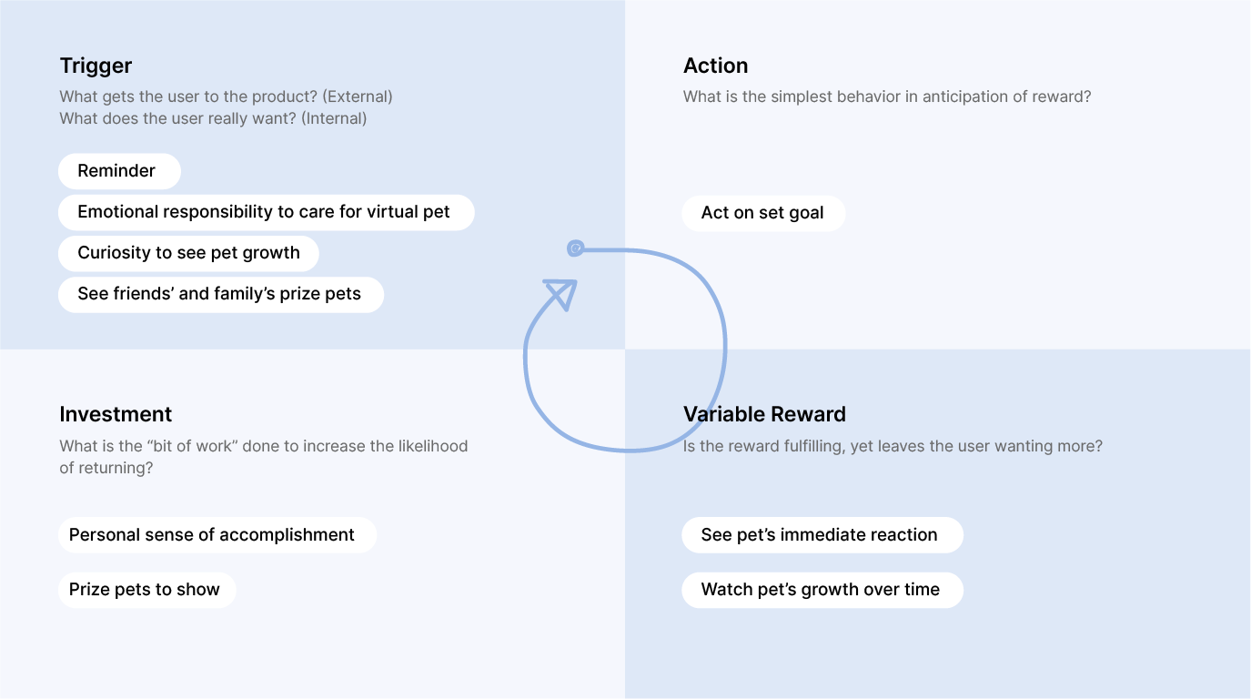
Task: Click Watch pet's growth over time pill
Action: point(822,590)
